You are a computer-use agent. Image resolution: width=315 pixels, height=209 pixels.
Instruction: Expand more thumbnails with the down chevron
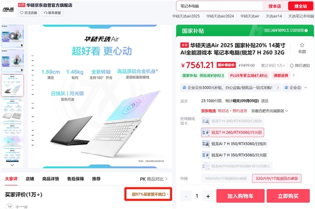coord(12,165)
